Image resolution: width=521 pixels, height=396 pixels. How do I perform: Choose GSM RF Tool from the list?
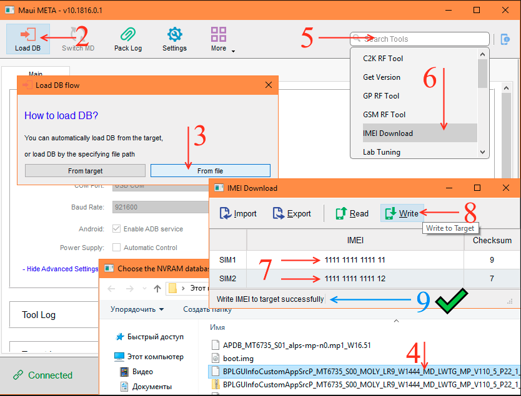[384, 115]
